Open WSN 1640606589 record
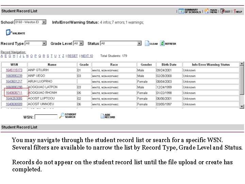This screenshot has height=184, width=245. pos(14,104)
